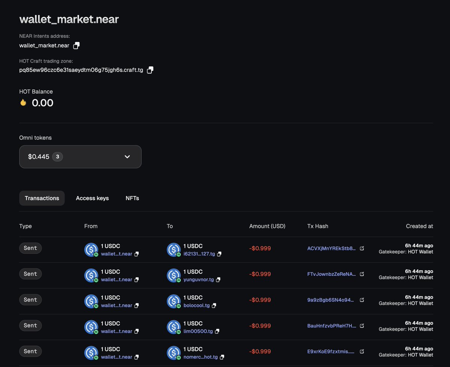Copy recipient address bolocool.tg
Image resolution: width=450 pixels, height=367 pixels.
(x=214, y=306)
